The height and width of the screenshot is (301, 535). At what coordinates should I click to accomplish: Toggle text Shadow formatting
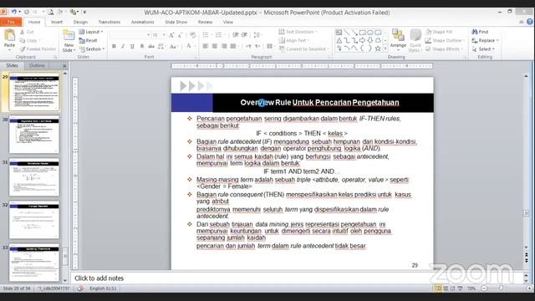tap(141, 46)
